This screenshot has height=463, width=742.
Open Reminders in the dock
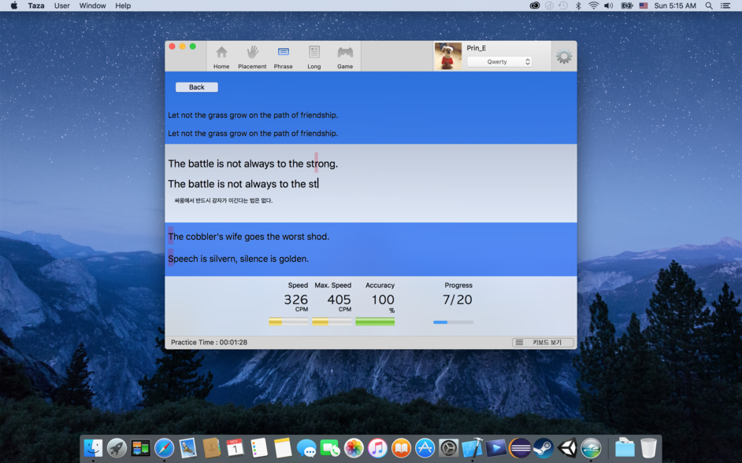(x=259, y=448)
